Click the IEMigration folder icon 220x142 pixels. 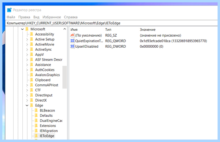[x=36, y=131]
